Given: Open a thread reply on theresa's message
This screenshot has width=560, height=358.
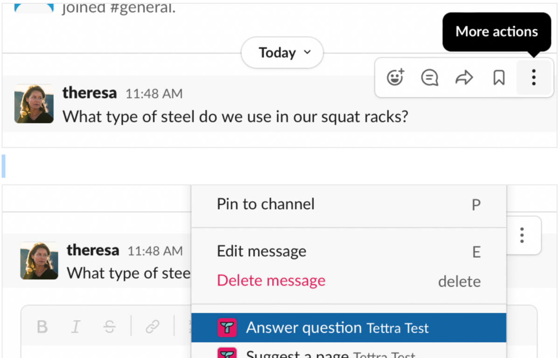Looking at the screenshot, I should [x=429, y=78].
